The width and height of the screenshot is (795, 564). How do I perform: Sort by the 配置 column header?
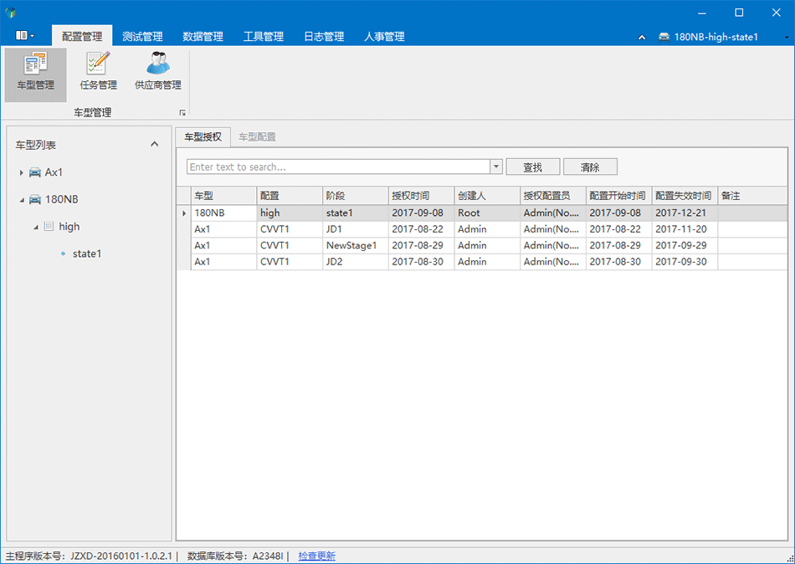click(290, 196)
